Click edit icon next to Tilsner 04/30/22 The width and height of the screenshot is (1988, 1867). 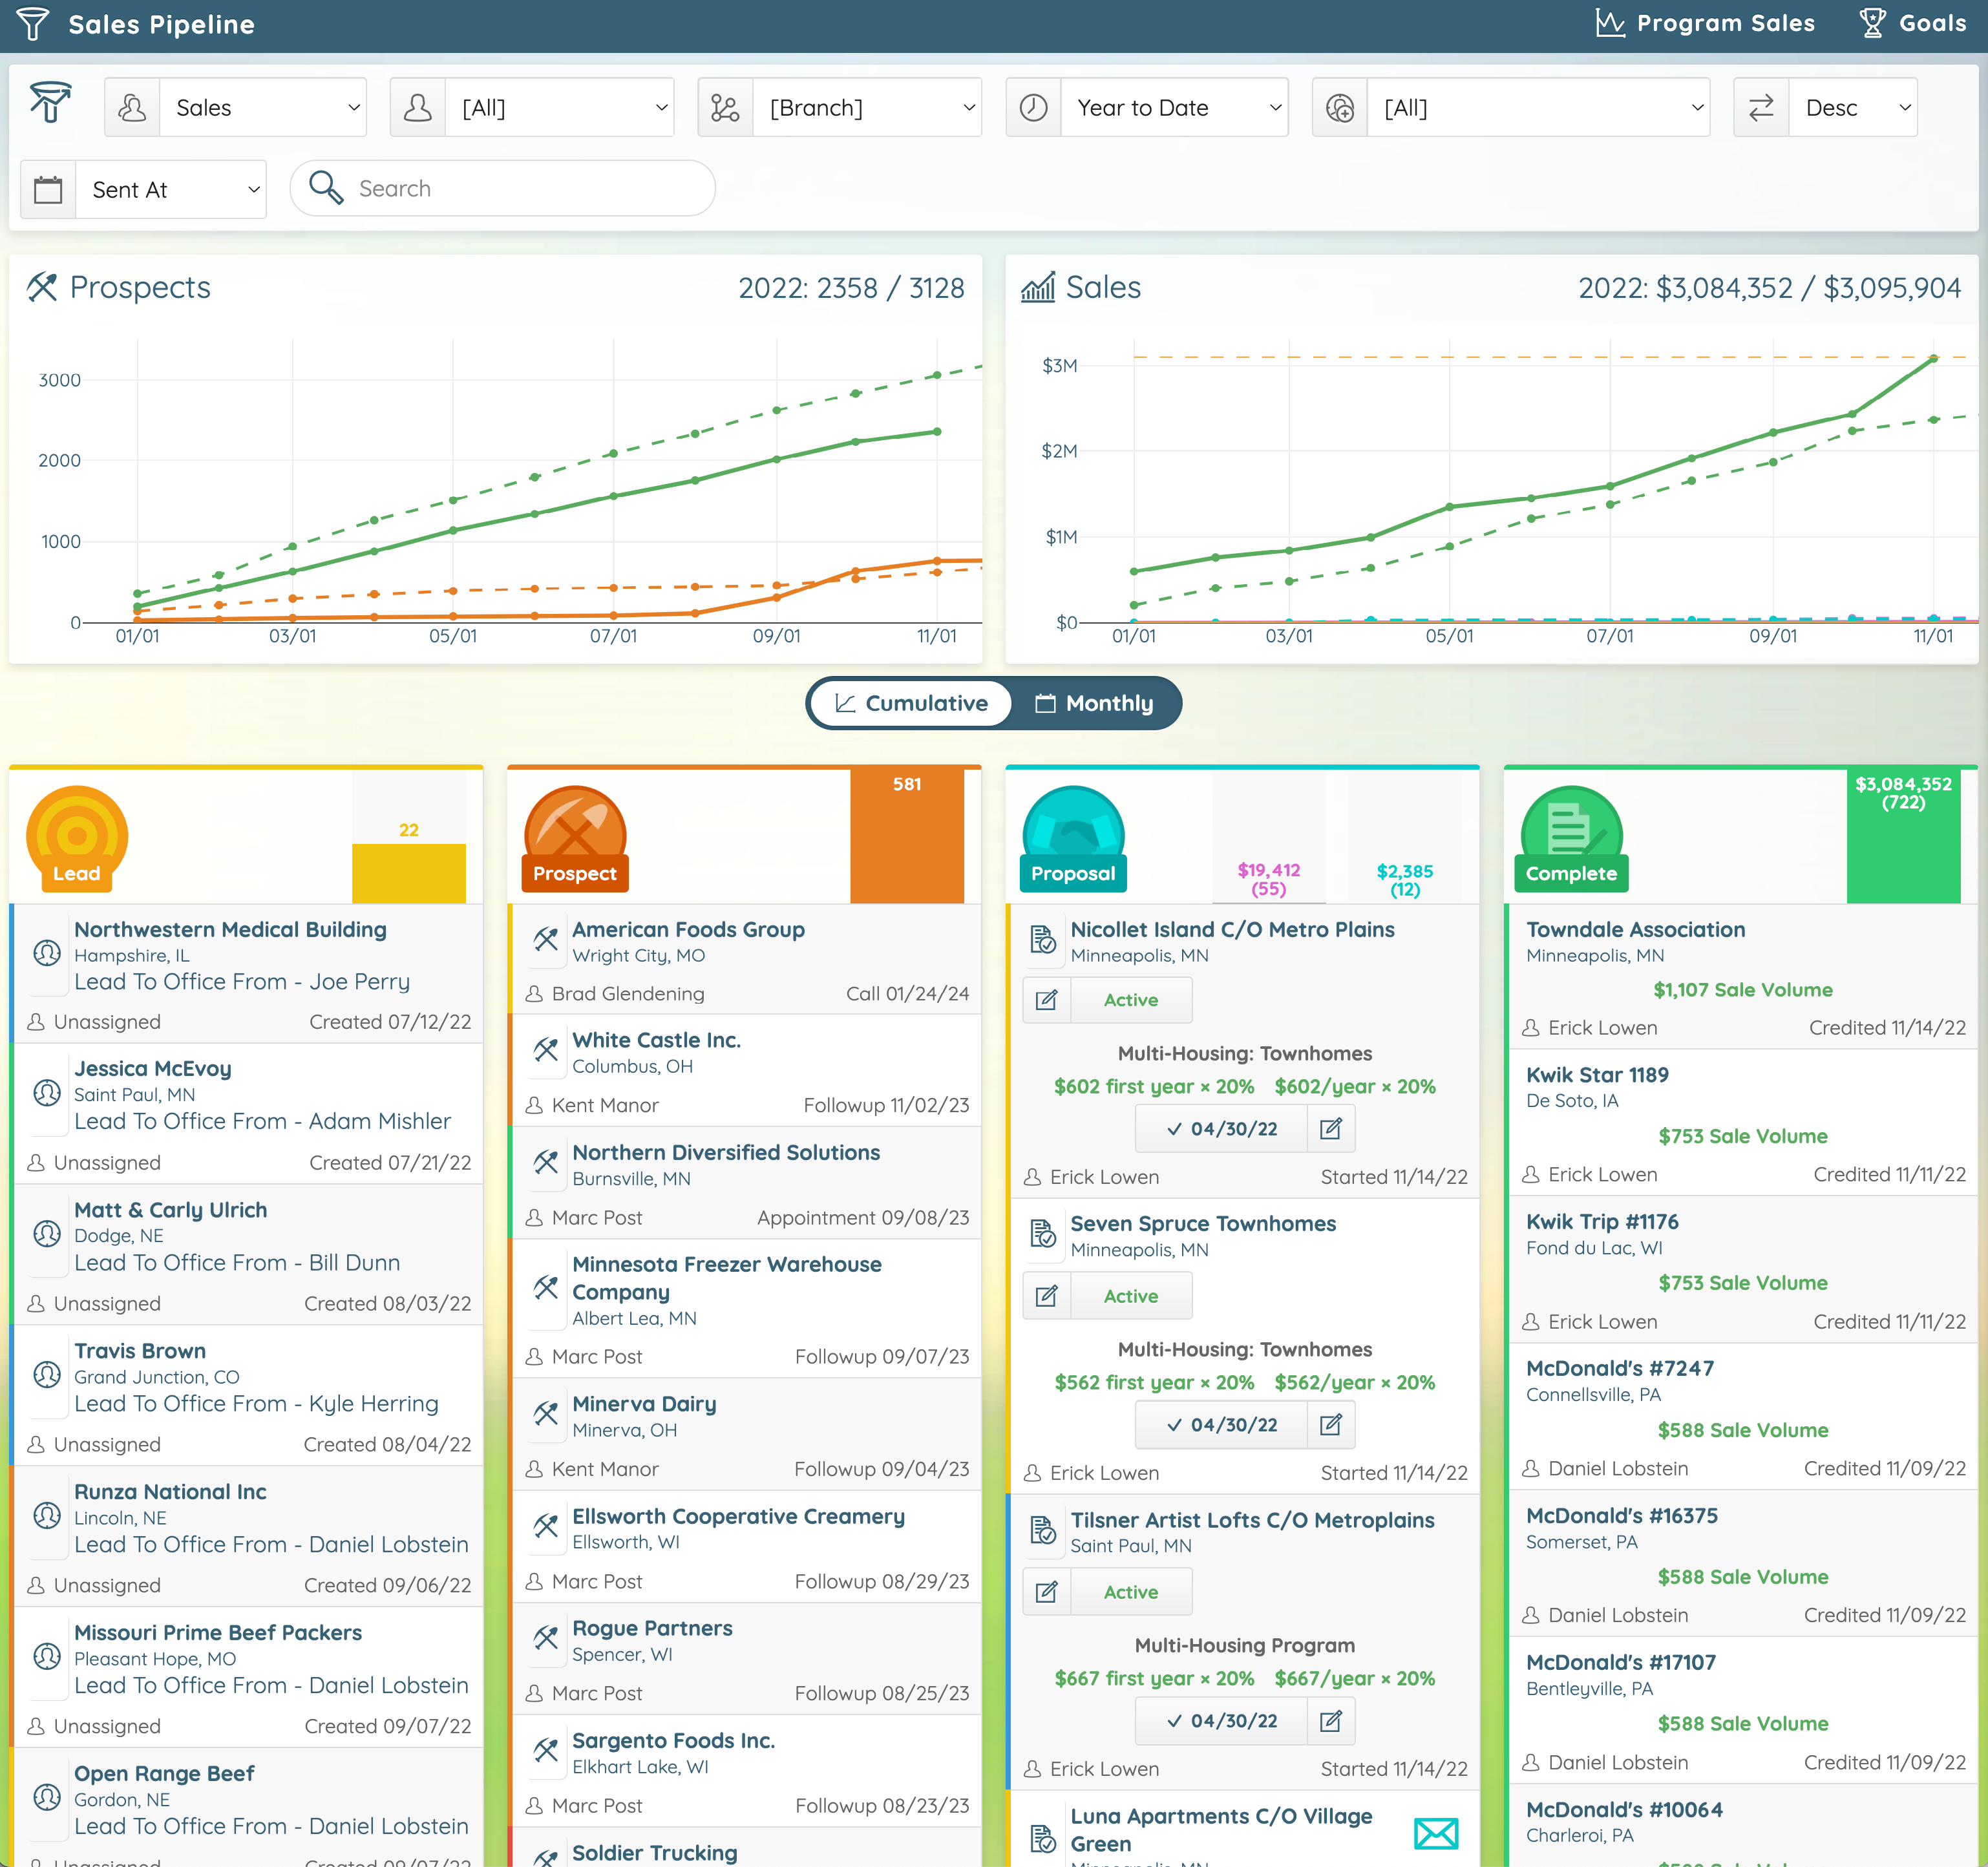pyautogui.click(x=1331, y=1721)
